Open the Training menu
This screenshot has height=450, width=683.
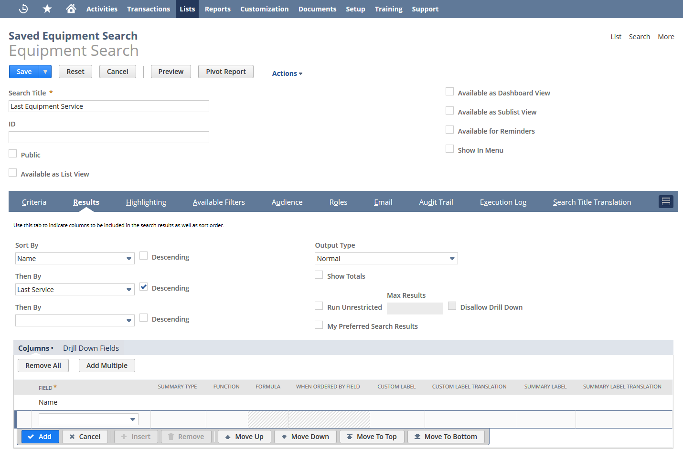pos(389,9)
